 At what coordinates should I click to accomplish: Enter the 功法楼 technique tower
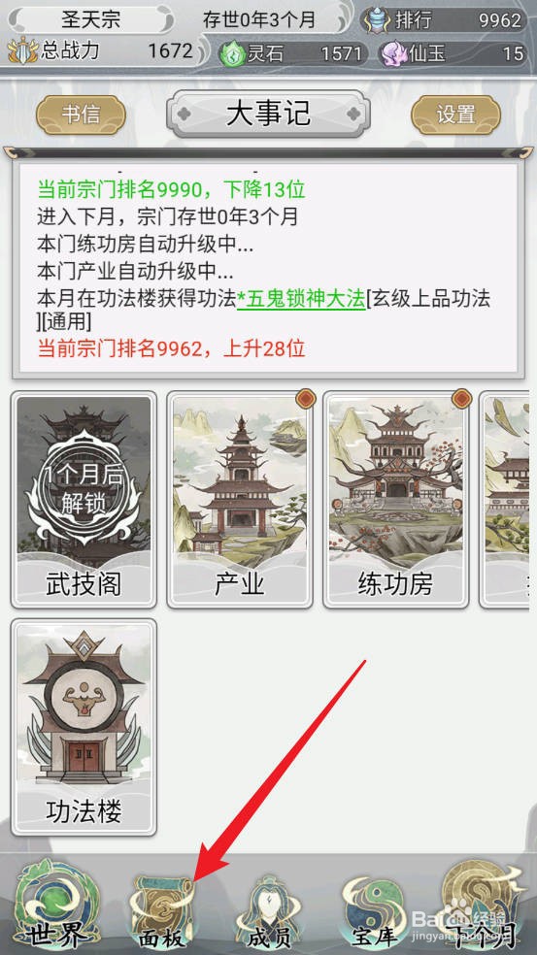(84, 727)
